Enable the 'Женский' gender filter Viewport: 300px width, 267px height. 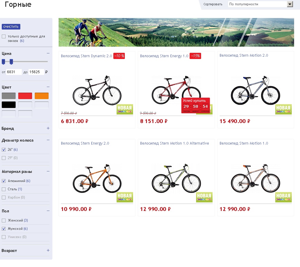tap(4, 220)
